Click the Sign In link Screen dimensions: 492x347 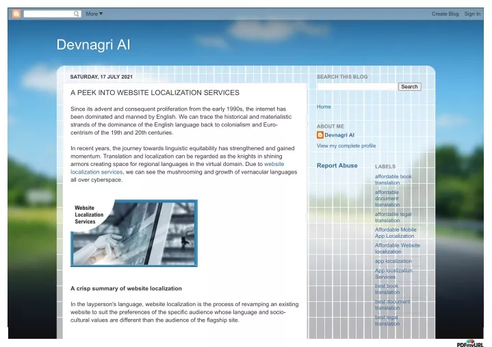[472, 14]
